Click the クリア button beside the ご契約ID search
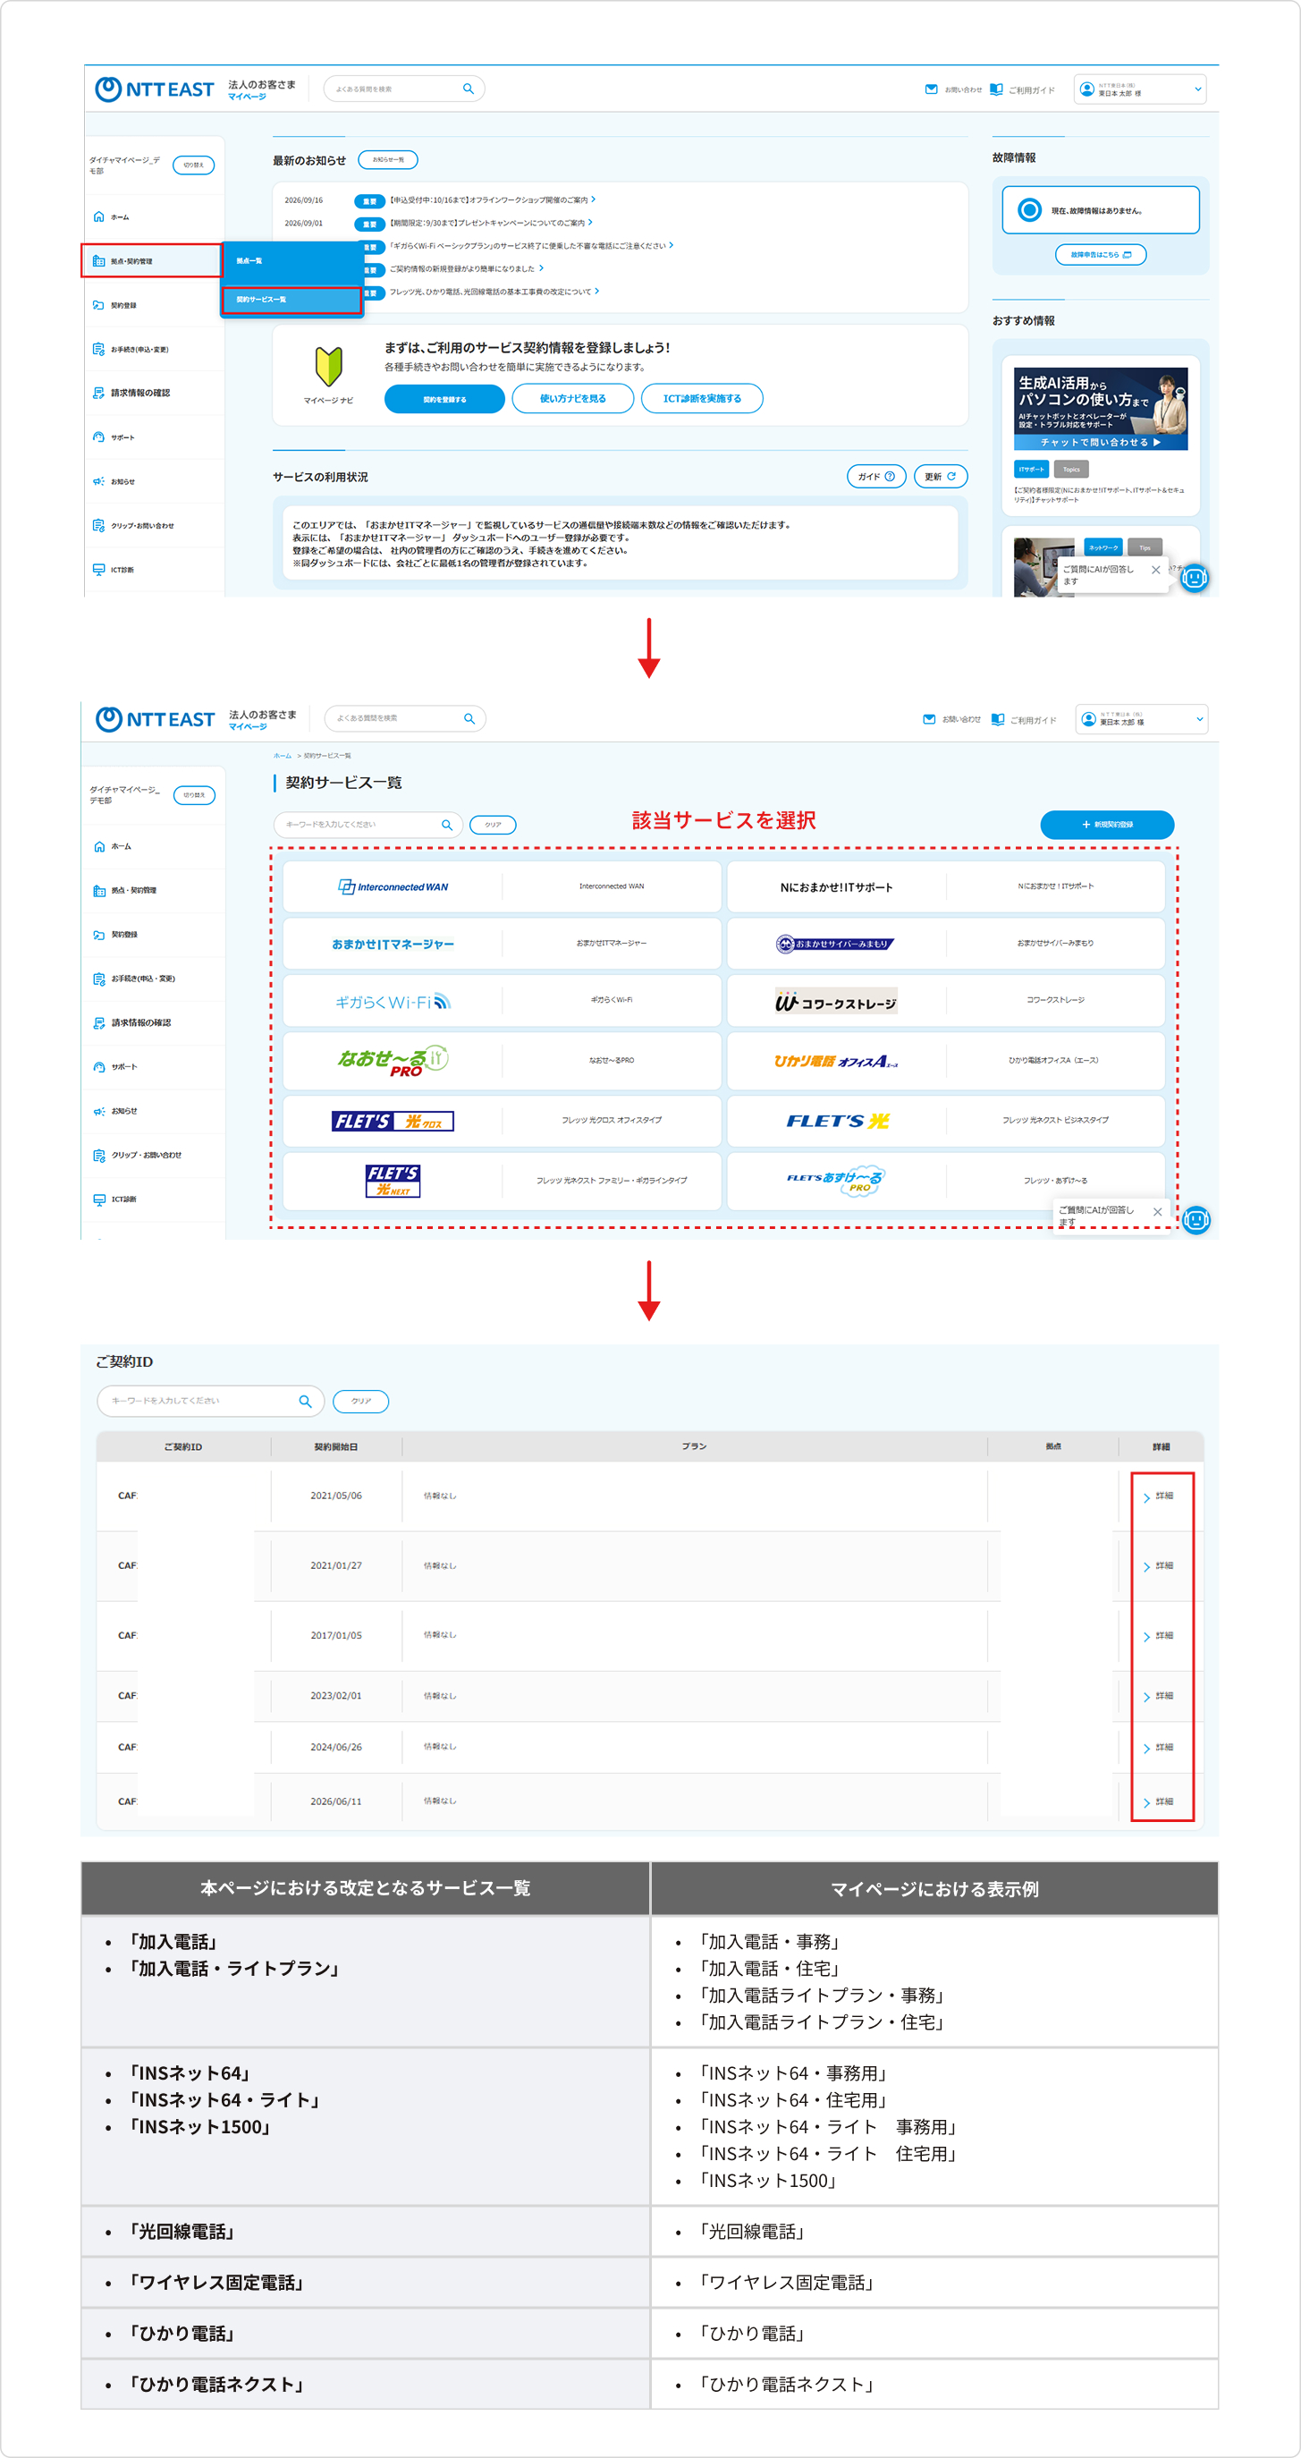The image size is (1301, 2458). (360, 1401)
